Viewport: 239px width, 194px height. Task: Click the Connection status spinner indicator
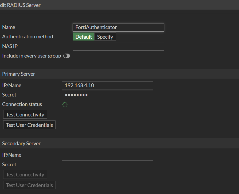(65, 104)
